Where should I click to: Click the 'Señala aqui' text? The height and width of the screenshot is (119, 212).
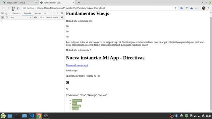(x=72, y=70)
